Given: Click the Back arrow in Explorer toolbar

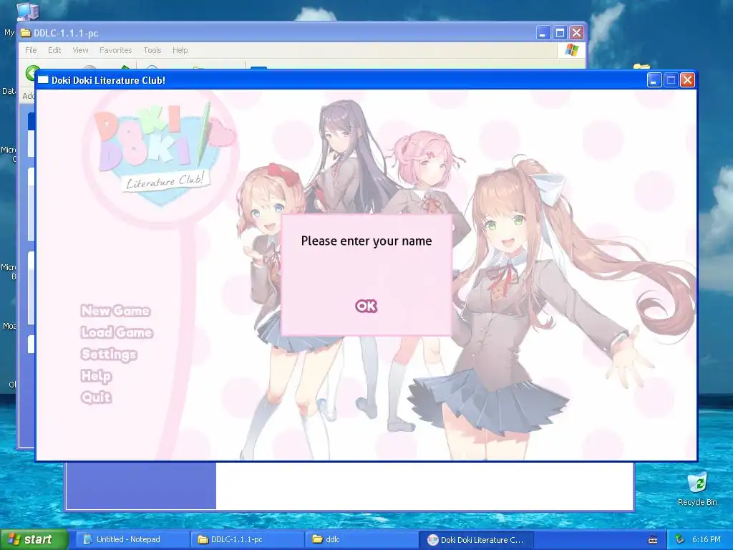Looking at the screenshot, I should click(31, 72).
